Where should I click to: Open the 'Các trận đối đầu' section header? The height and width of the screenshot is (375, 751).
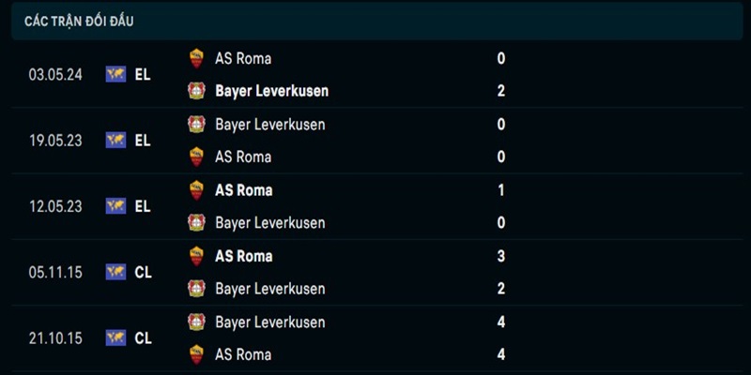pyautogui.click(x=79, y=21)
